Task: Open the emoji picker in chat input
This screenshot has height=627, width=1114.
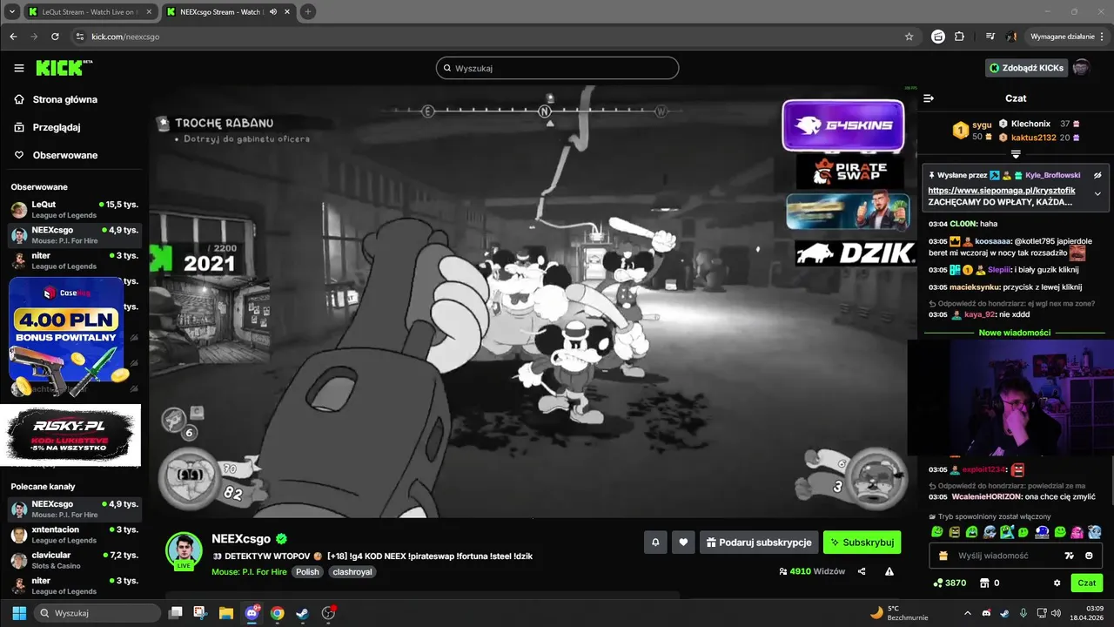Action: click(1089, 556)
